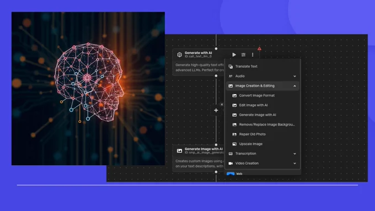Click the Generate with AI node description
This screenshot has height=211, width=375.
point(200,67)
